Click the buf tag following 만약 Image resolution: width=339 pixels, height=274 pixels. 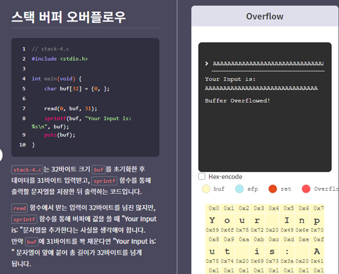(x=34, y=241)
